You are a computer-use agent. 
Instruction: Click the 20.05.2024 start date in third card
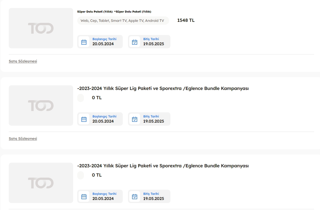pos(103,199)
